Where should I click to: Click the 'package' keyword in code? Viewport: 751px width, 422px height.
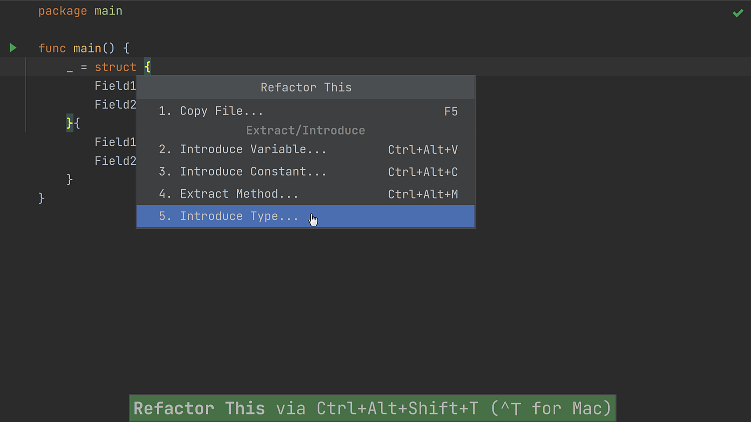[x=63, y=11]
